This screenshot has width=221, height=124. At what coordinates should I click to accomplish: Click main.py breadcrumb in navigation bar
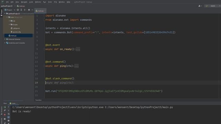21,6
